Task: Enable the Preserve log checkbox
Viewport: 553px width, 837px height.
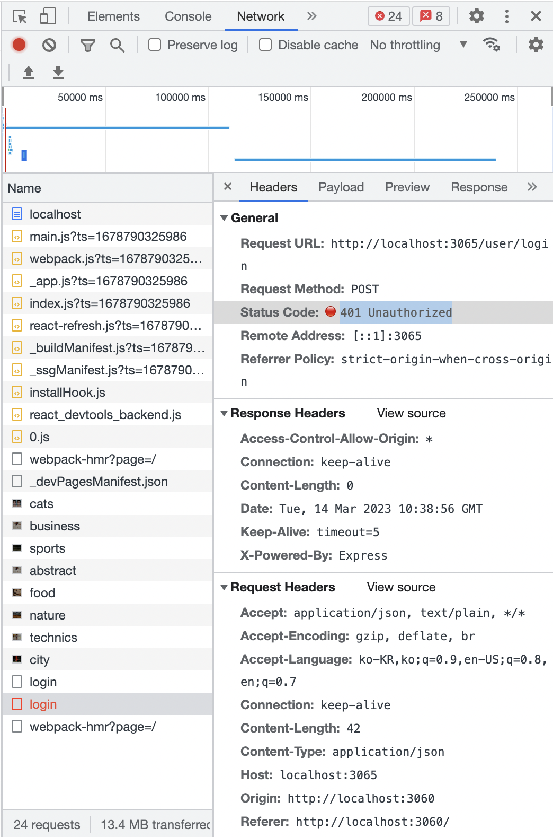Action: coord(155,45)
